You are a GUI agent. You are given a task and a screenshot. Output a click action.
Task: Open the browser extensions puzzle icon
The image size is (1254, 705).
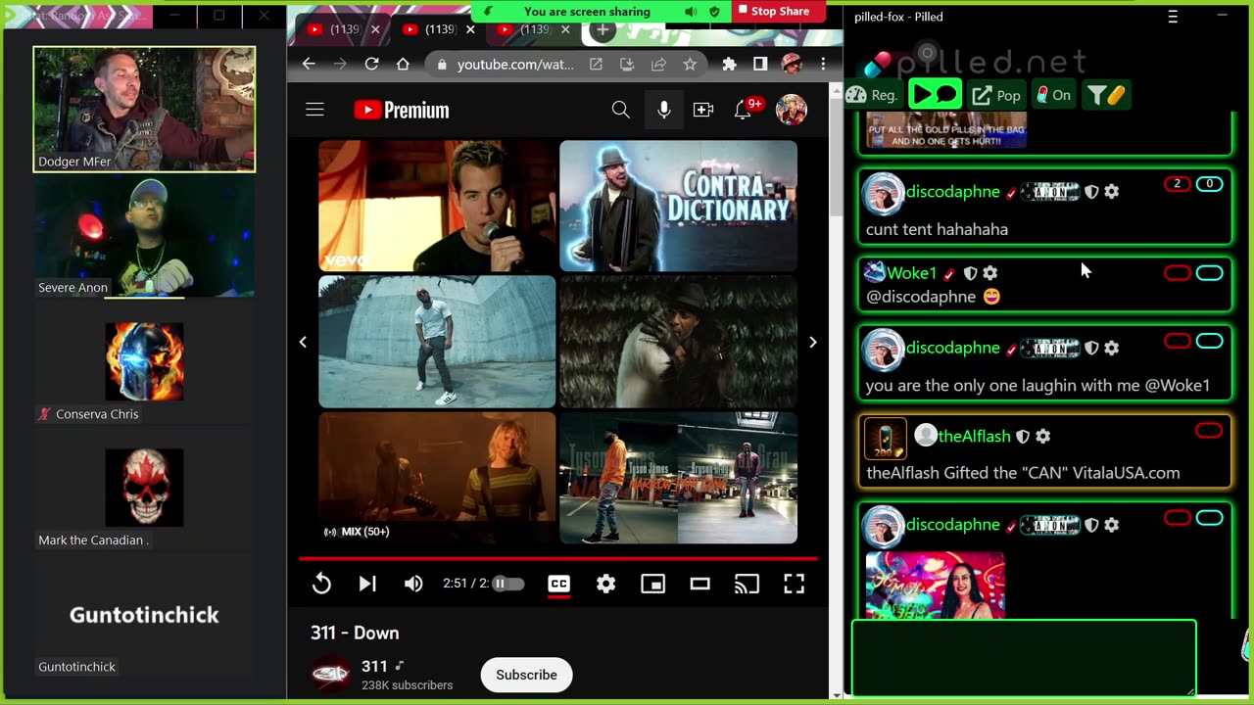[729, 64]
